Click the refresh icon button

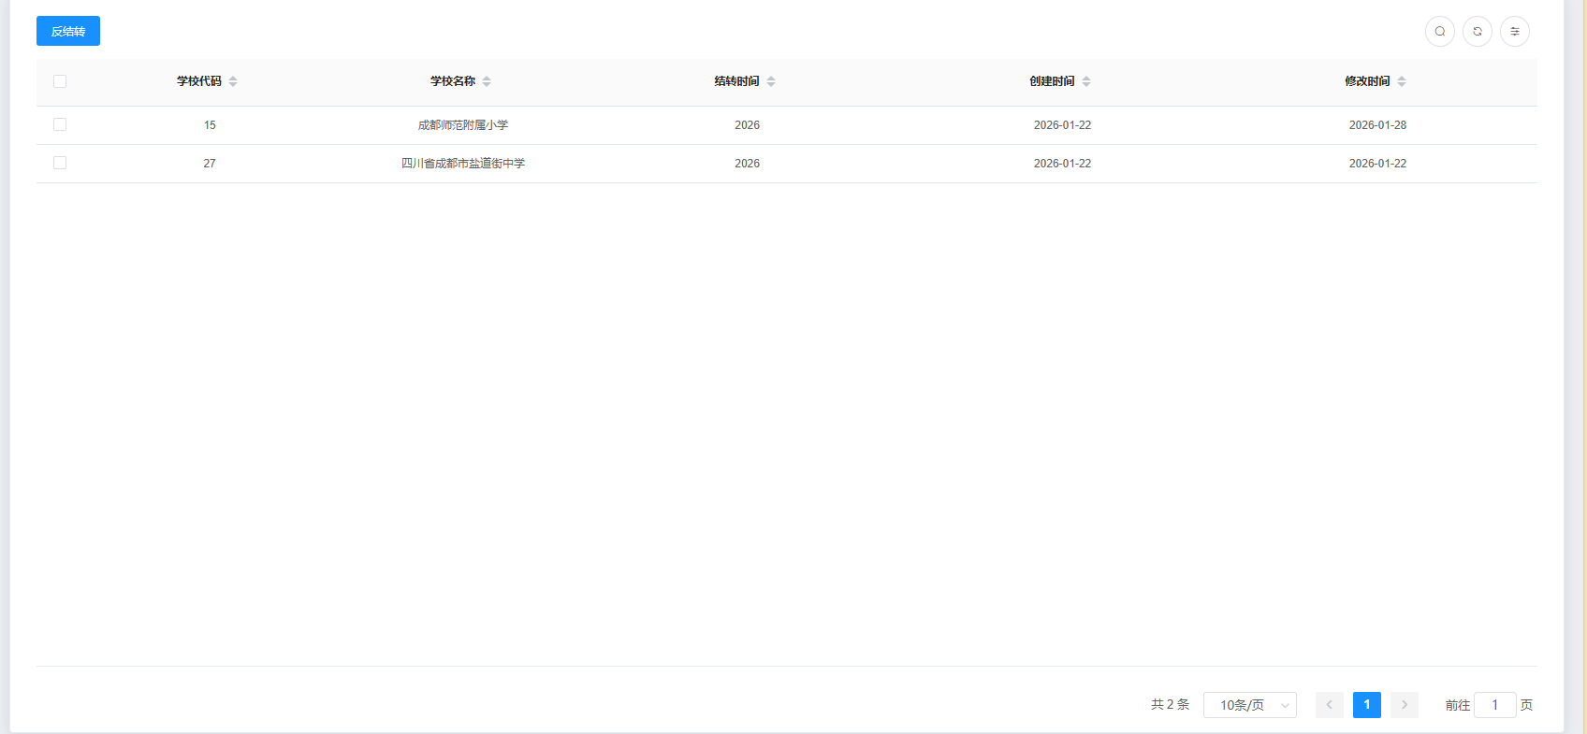click(x=1477, y=32)
